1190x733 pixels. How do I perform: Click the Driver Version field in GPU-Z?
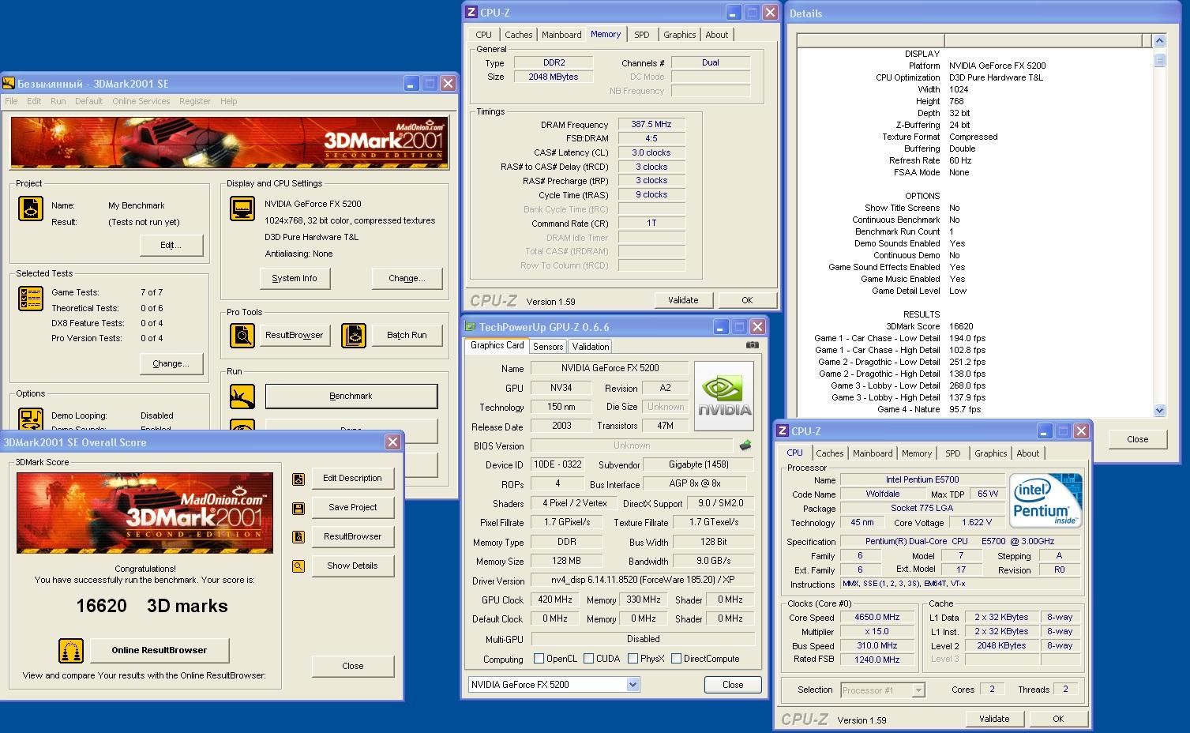click(x=643, y=580)
